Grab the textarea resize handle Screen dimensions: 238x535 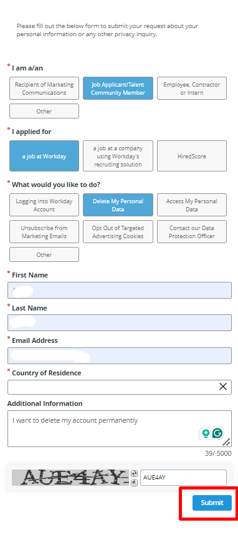click(227, 442)
